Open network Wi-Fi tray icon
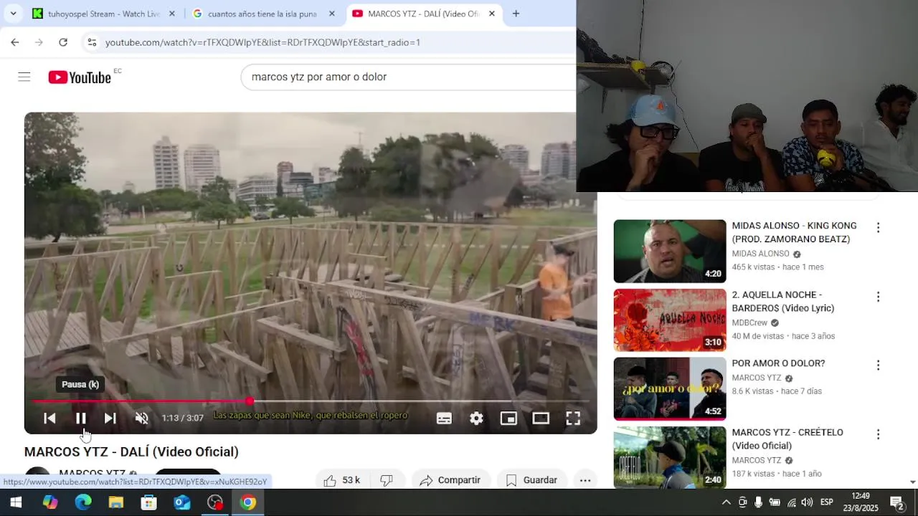Image resolution: width=918 pixels, height=516 pixels. [x=792, y=502]
